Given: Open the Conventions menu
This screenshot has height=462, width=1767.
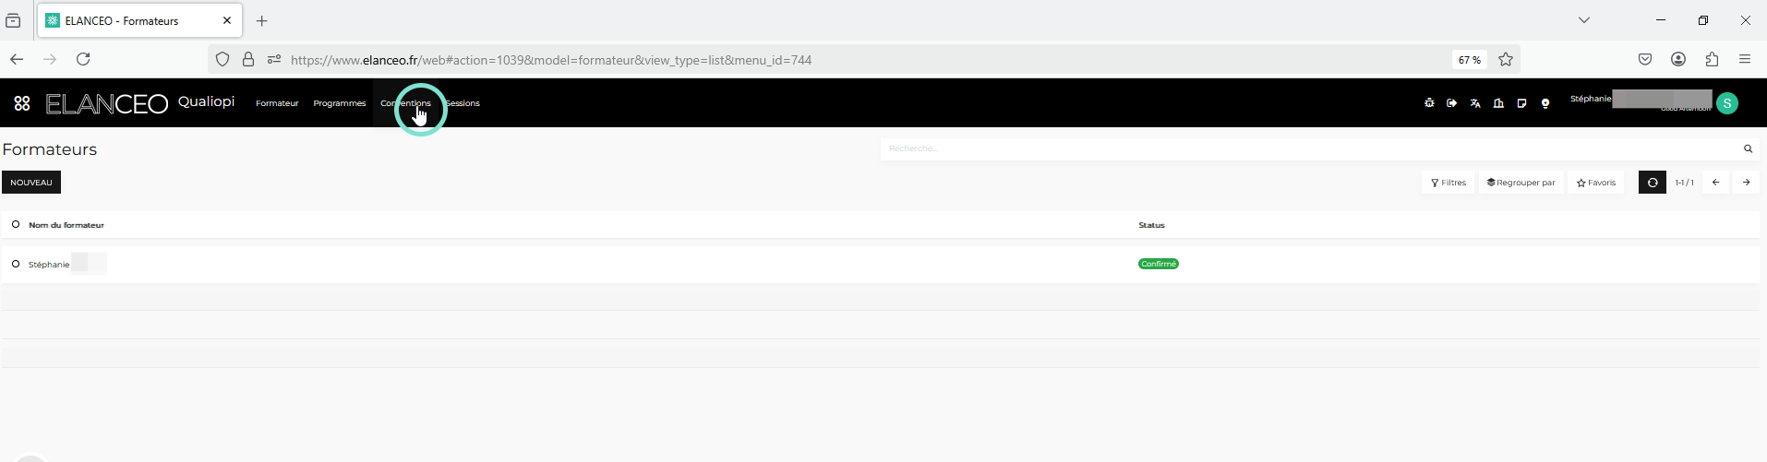Looking at the screenshot, I should click(405, 103).
